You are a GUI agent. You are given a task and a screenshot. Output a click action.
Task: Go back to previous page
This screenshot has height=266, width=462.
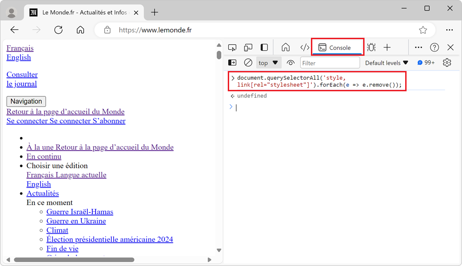[14, 30]
